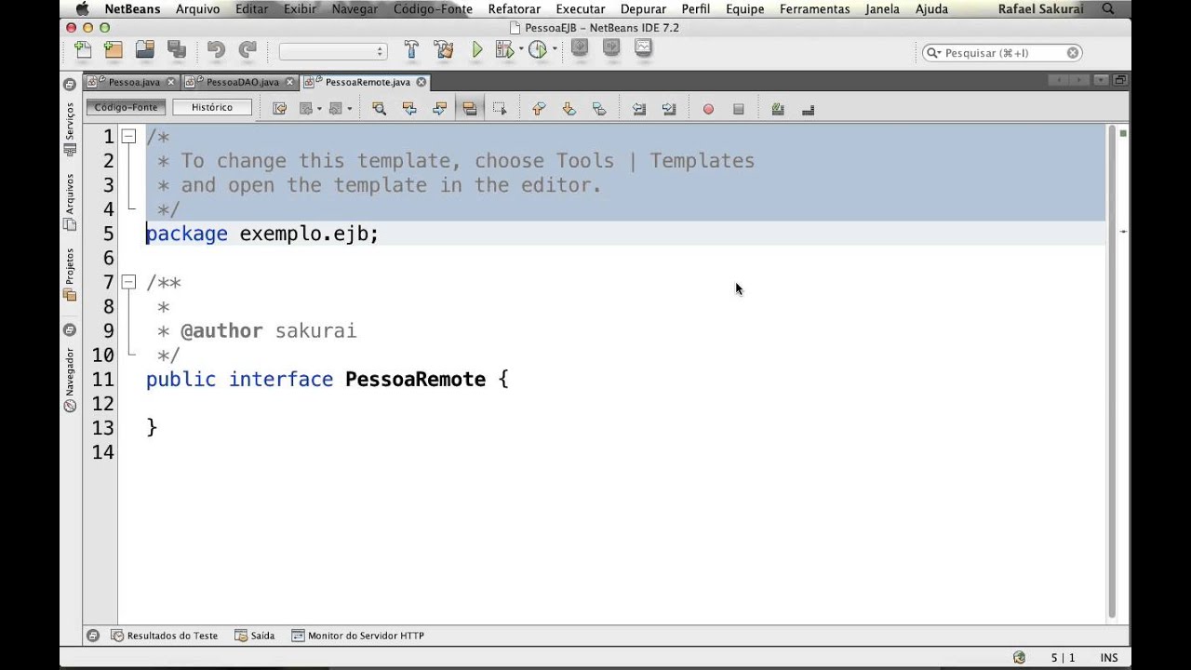Collapse the header comment fold on line 1
This screenshot has height=670, width=1191.
(x=128, y=137)
